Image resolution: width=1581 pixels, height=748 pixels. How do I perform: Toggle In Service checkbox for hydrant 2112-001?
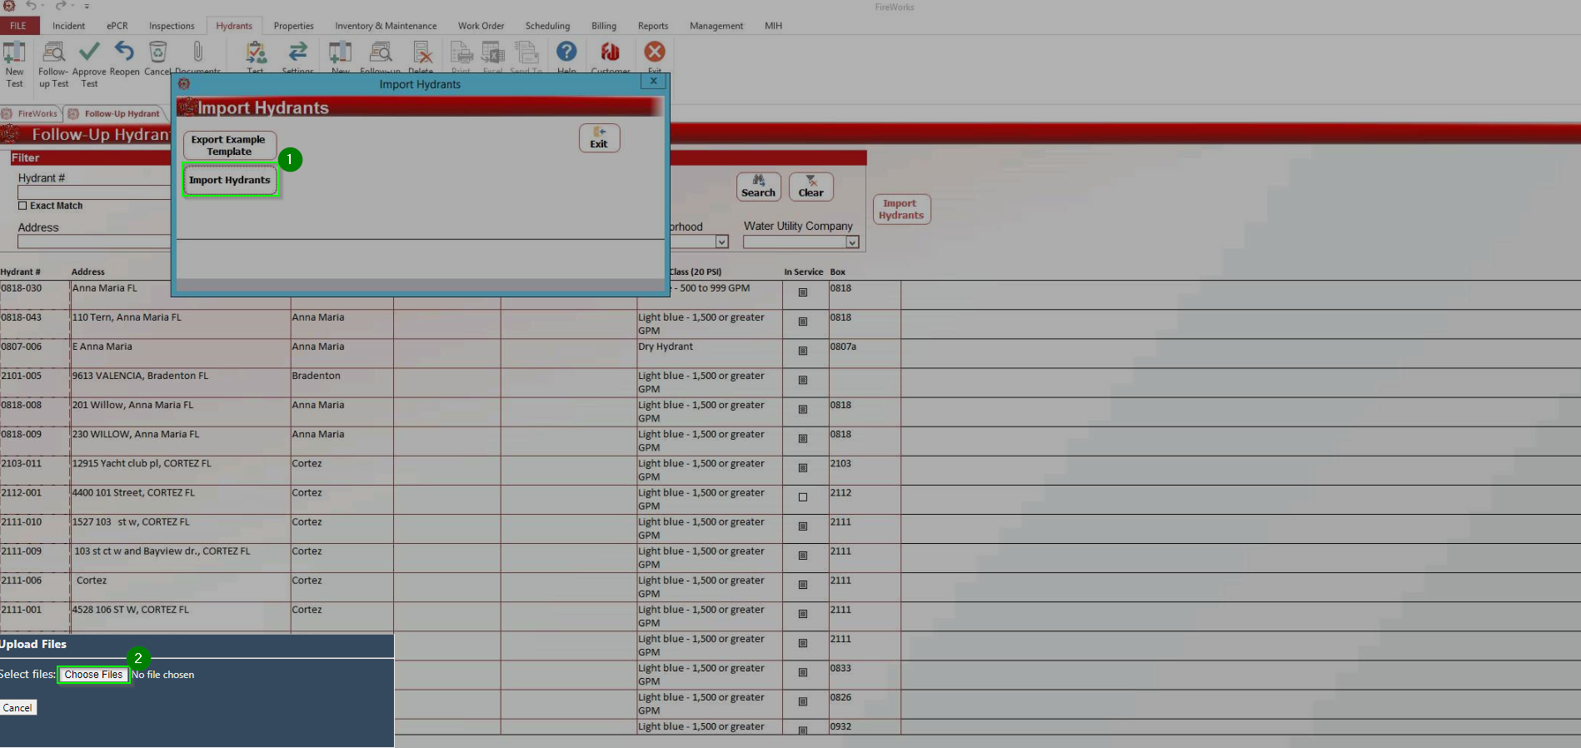pyautogui.click(x=803, y=497)
